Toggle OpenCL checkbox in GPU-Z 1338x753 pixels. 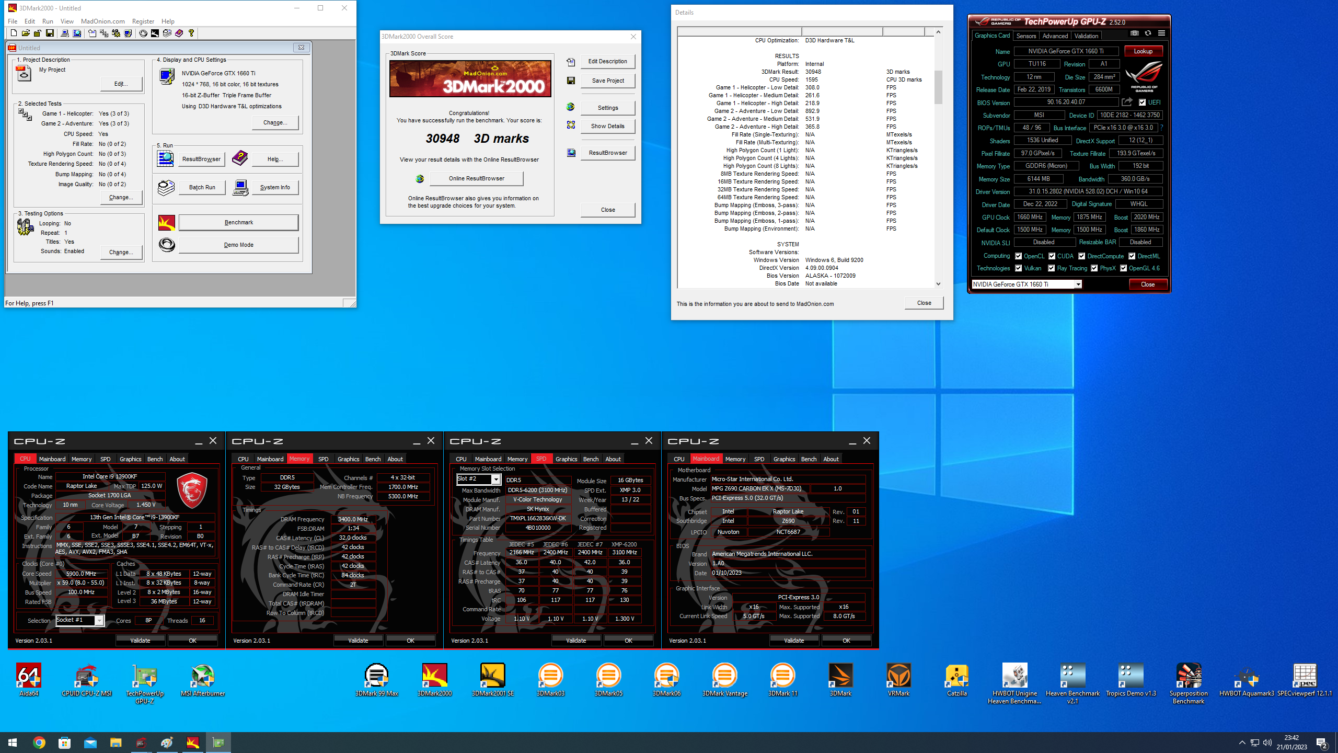coord(1018,256)
